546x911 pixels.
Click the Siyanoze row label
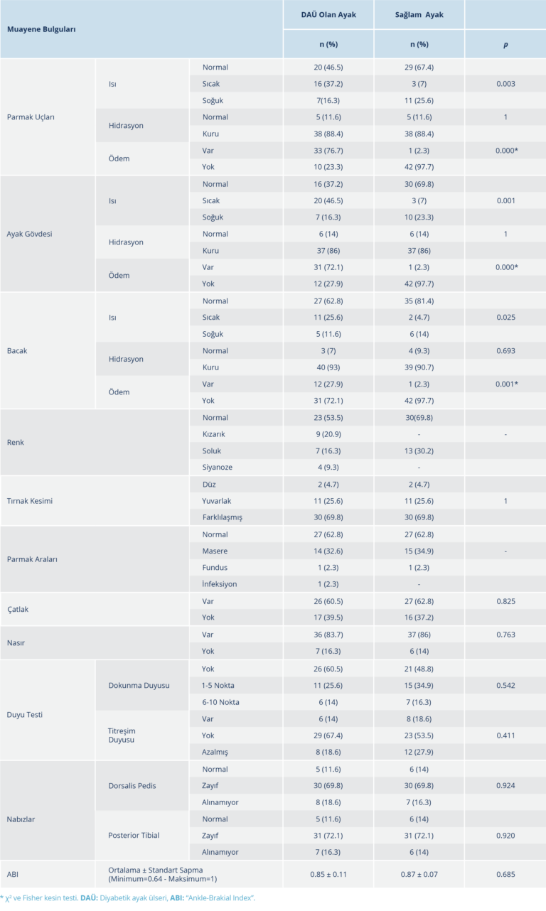(x=218, y=468)
